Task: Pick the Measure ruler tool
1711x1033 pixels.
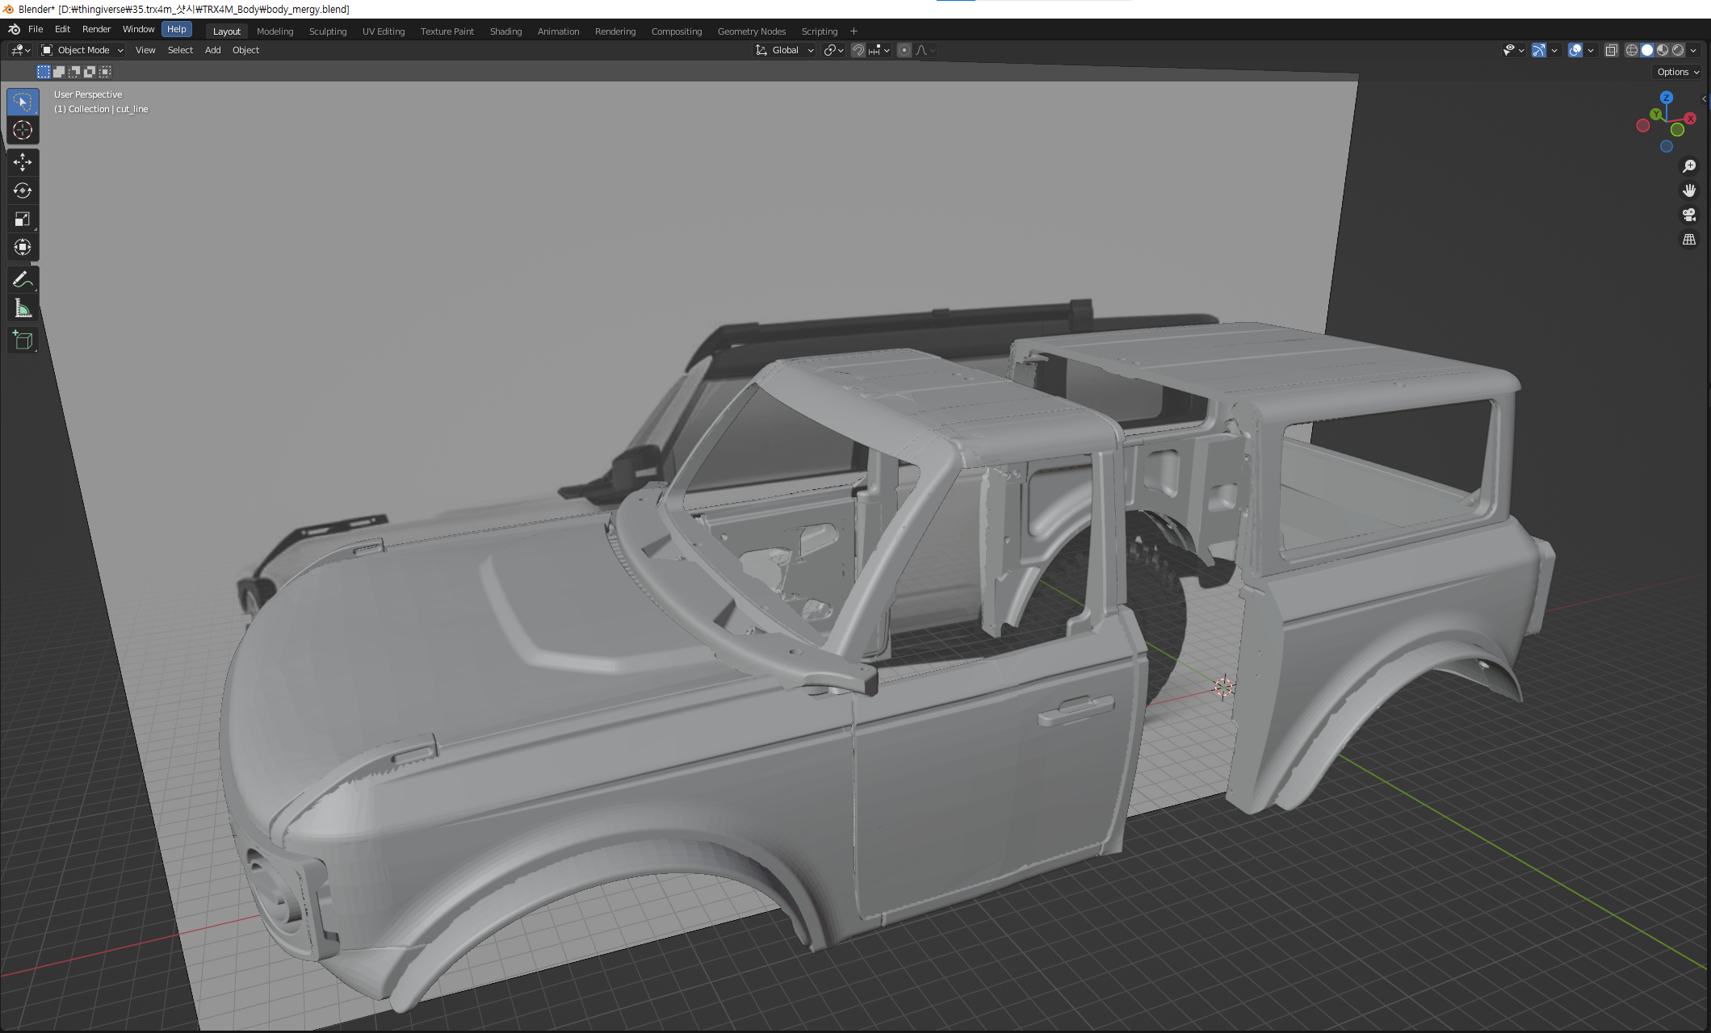Action: tap(23, 308)
